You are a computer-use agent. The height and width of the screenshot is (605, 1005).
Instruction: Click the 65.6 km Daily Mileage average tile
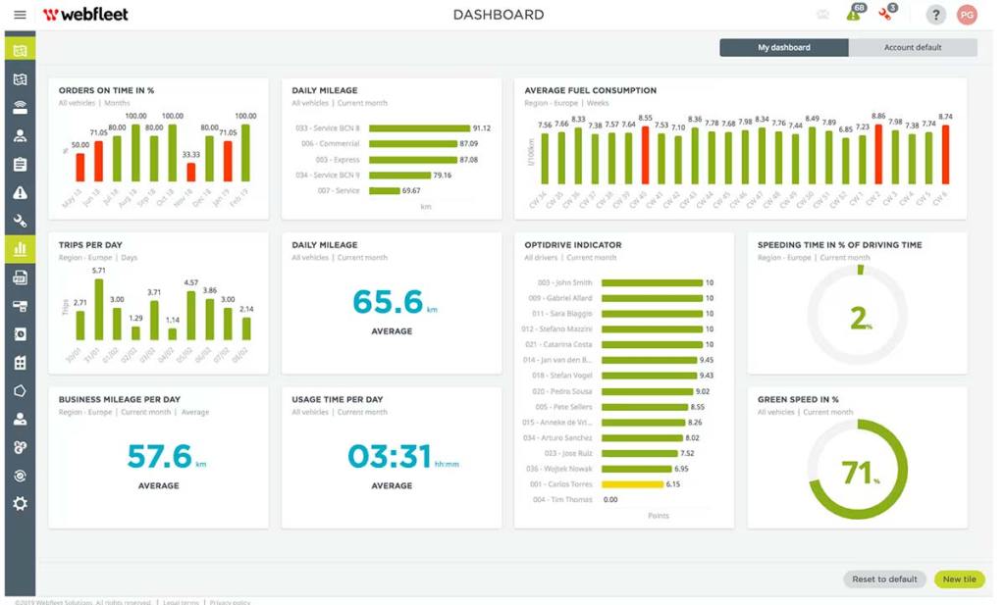click(391, 304)
